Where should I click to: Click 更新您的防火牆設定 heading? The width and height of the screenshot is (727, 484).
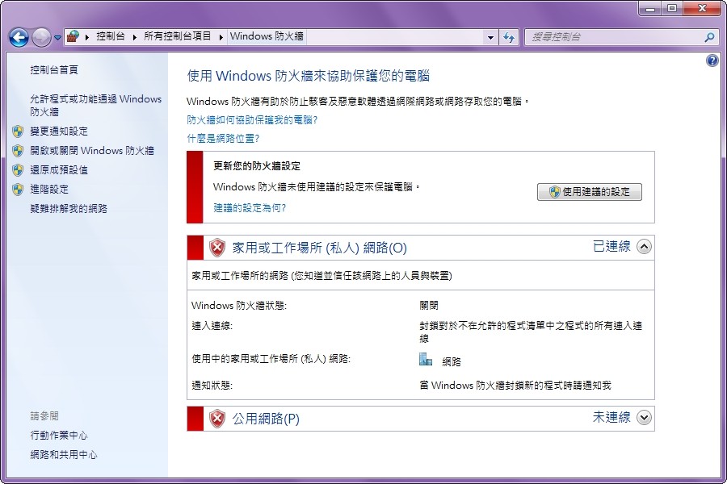257,166
